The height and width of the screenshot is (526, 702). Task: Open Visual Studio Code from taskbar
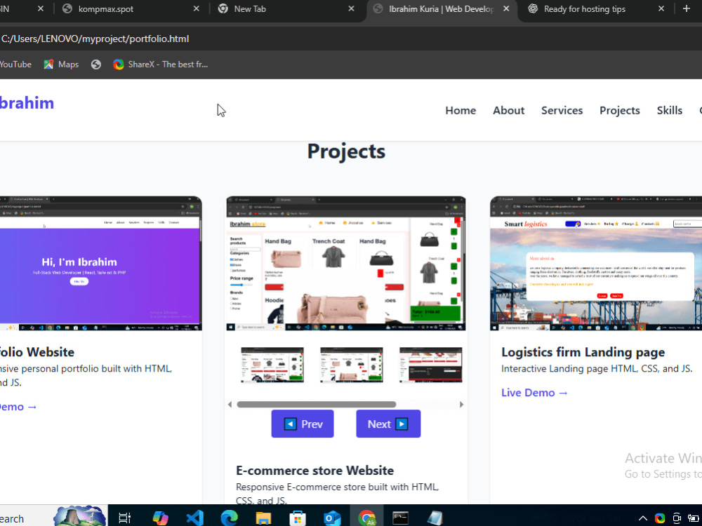pyautogui.click(x=194, y=518)
